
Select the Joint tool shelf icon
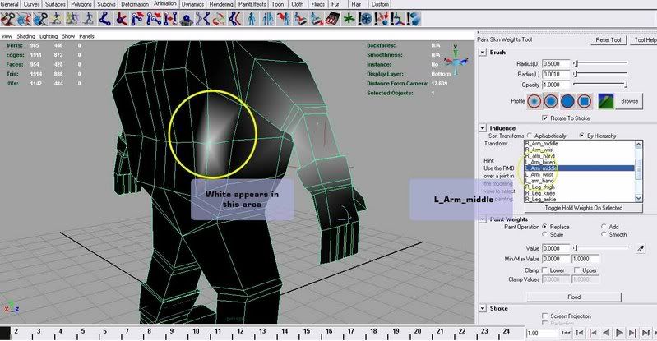(x=104, y=19)
